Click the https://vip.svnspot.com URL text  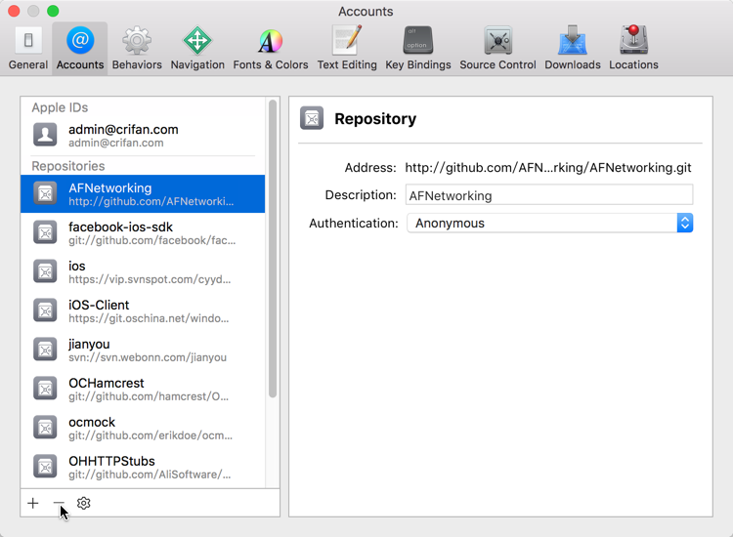(x=150, y=279)
